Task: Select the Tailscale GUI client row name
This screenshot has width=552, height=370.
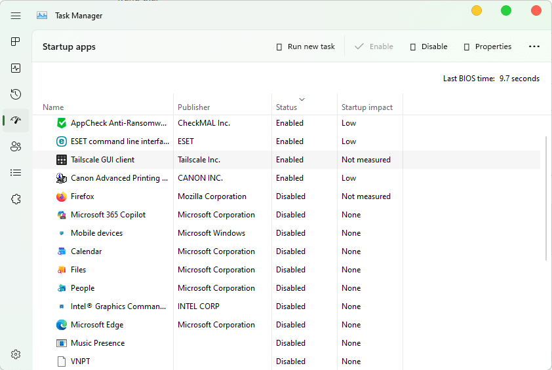Action: pos(102,160)
